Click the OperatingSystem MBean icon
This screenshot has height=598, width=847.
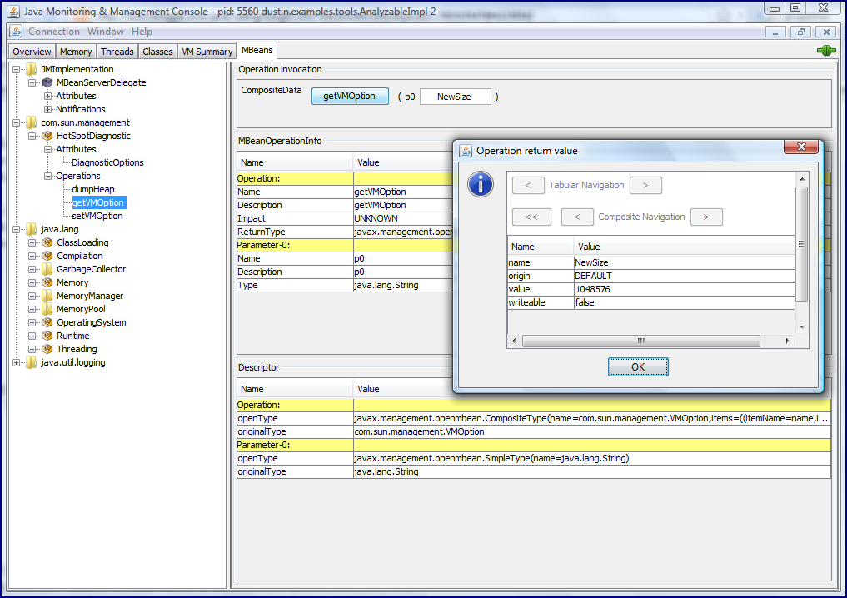(x=47, y=322)
